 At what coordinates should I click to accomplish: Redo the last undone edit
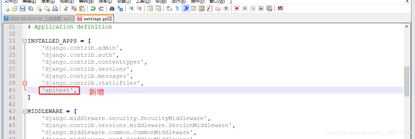tap(101, 8)
